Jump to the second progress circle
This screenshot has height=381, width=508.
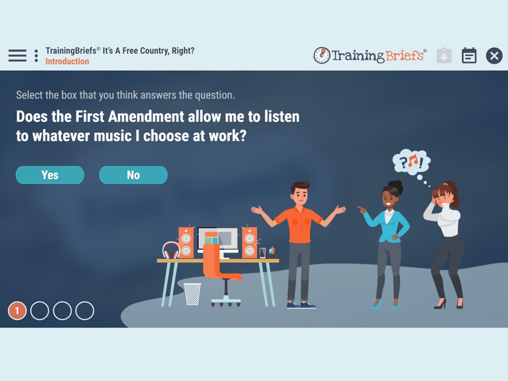click(40, 311)
